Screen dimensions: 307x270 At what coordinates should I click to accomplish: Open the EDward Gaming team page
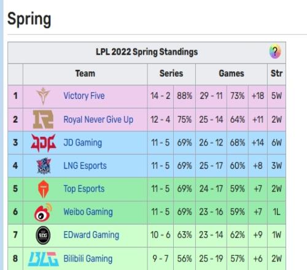(91, 235)
